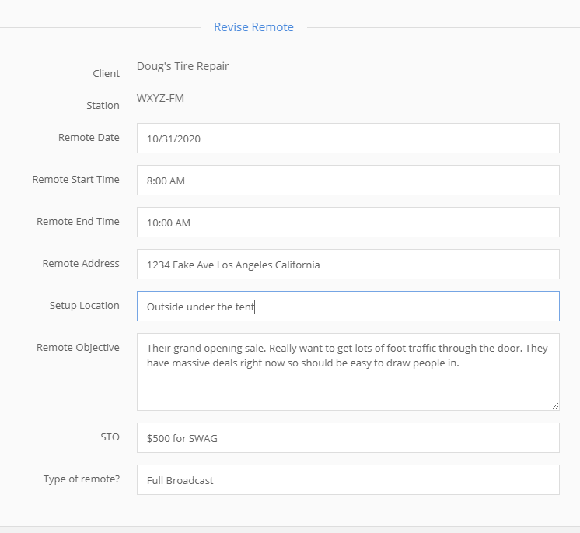Select the STO input field
The width and height of the screenshot is (580, 533).
point(348,438)
